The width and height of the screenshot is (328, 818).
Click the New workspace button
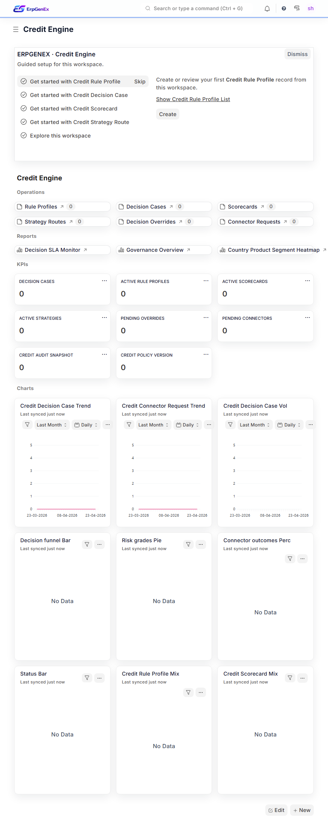coord(302,810)
